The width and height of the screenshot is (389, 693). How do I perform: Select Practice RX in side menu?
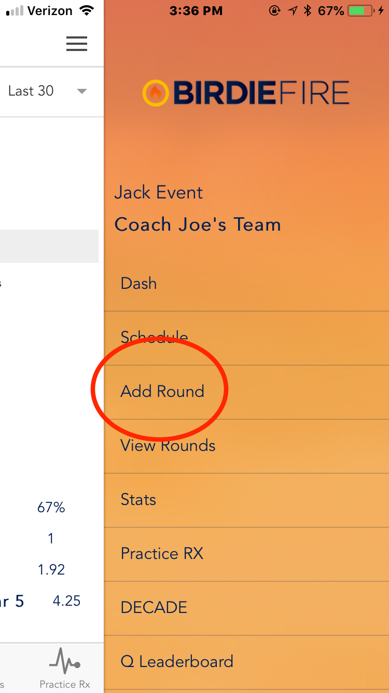point(162,553)
